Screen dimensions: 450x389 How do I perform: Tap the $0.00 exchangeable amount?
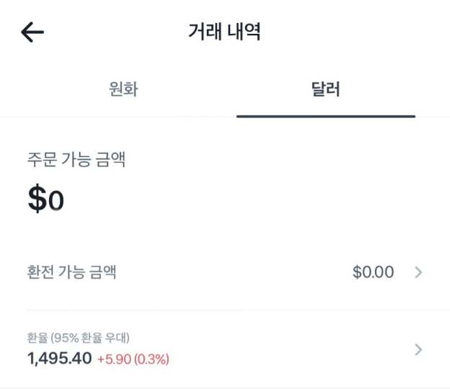point(373,272)
